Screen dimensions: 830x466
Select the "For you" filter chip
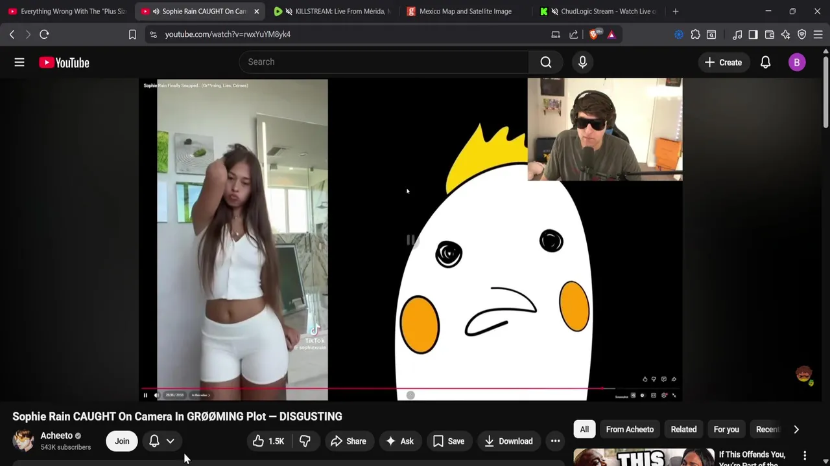[x=726, y=429]
